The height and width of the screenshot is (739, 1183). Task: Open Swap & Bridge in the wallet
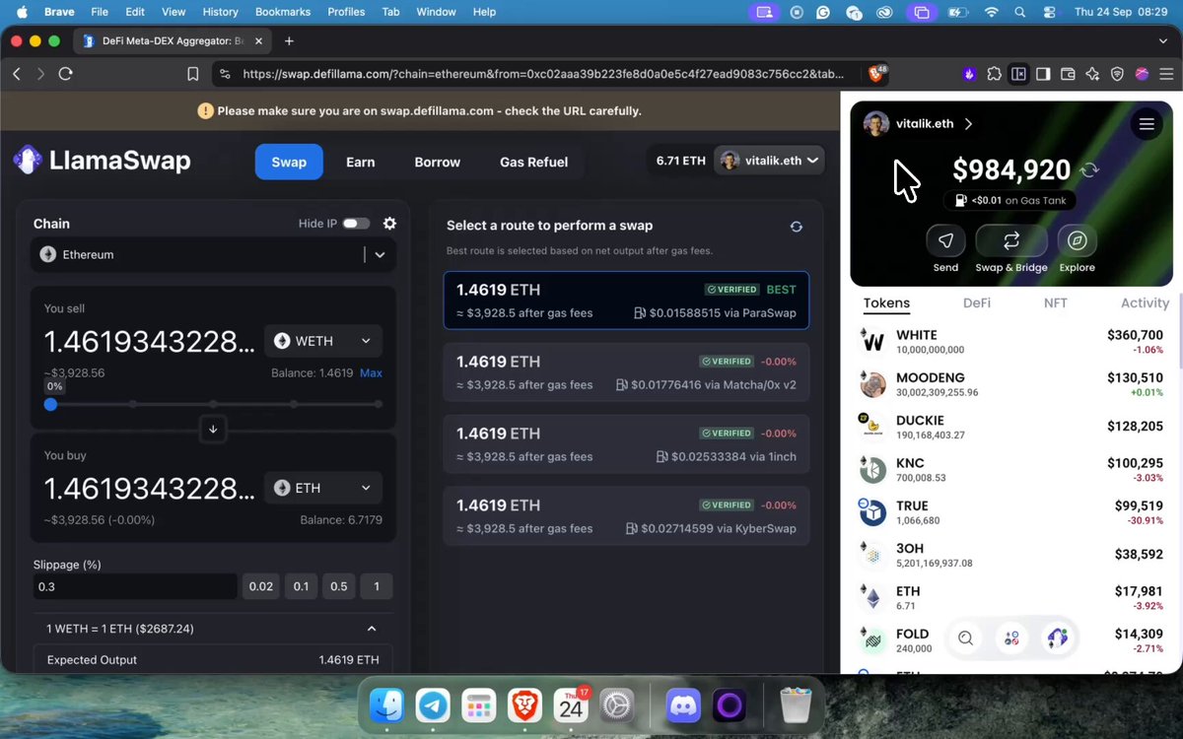1011,240
